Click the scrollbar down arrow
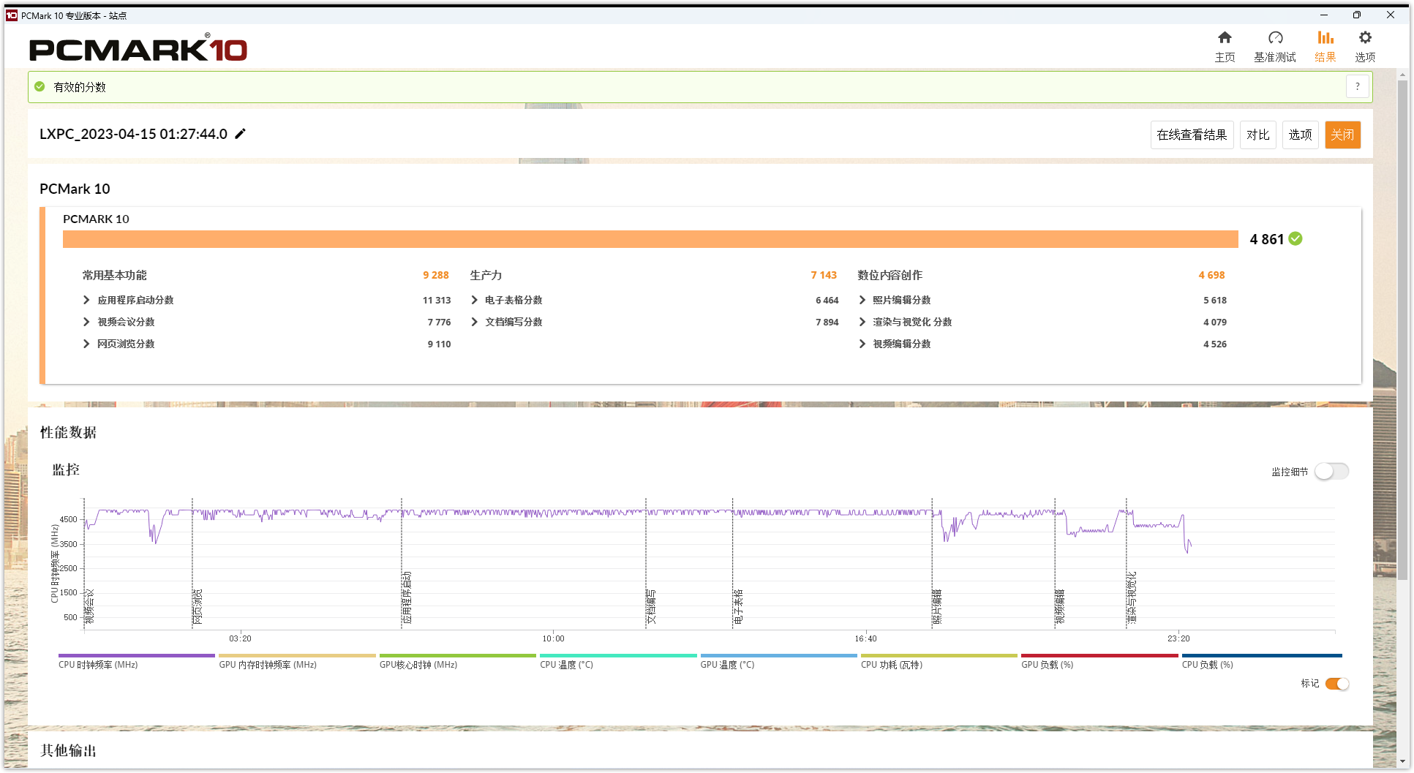The width and height of the screenshot is (1414, 773). coord(1402,761)
